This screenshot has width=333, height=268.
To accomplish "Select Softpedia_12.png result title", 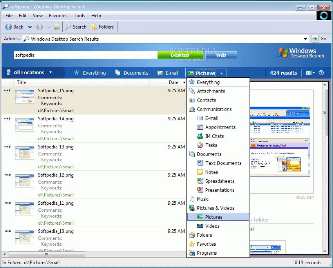I will coord(56,175).
